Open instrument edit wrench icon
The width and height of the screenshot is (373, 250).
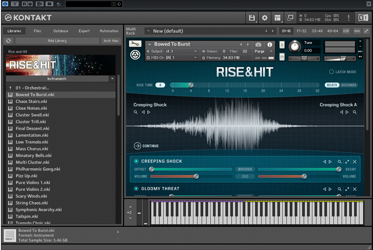coord(135,44)
